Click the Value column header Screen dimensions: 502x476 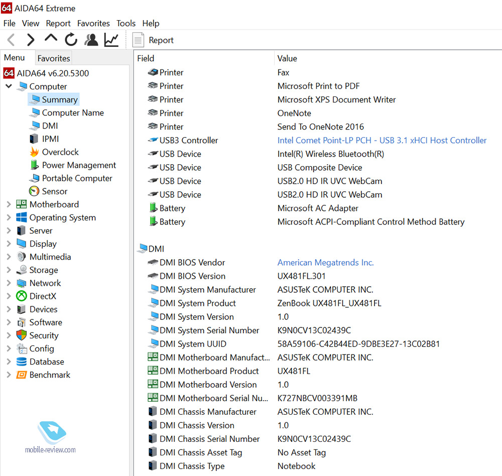point(287,58)
